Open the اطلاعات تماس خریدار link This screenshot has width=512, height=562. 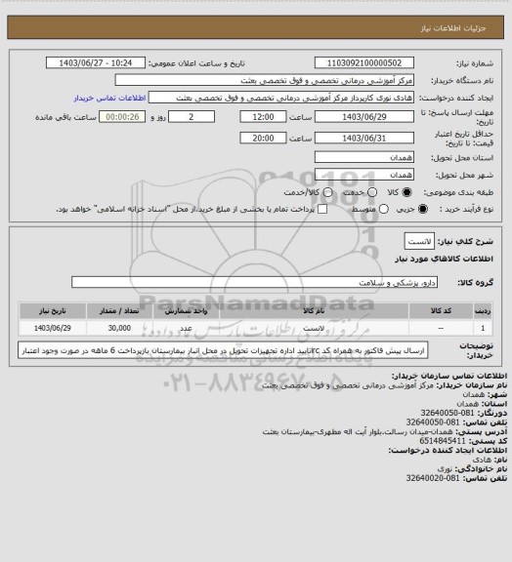[x=109, y=99]
